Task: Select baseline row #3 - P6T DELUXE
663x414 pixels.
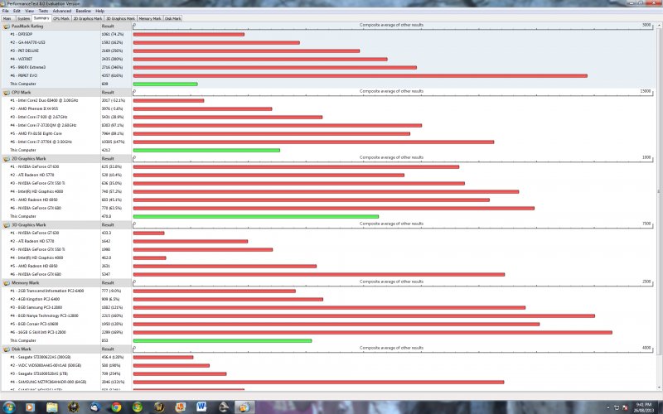Action: click(x=25, y=51)
